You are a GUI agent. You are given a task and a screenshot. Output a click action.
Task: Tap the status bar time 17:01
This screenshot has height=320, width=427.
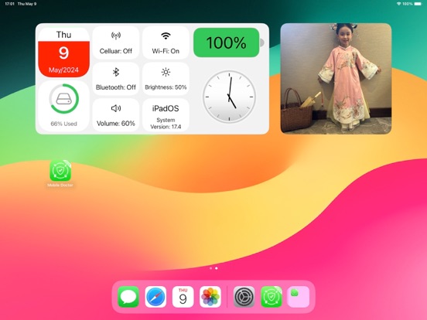pos(9,4)
